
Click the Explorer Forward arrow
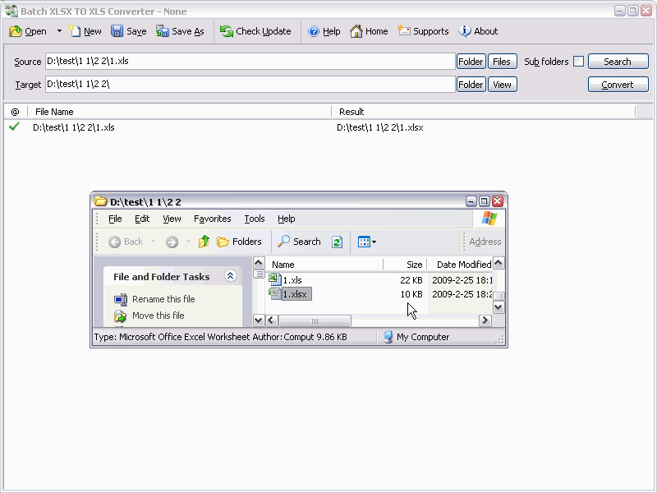172,242
